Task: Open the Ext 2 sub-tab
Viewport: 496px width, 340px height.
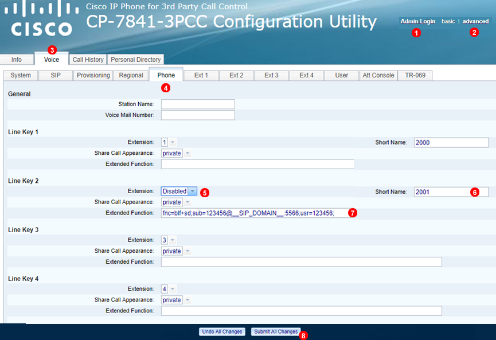Action: [236, 75]
